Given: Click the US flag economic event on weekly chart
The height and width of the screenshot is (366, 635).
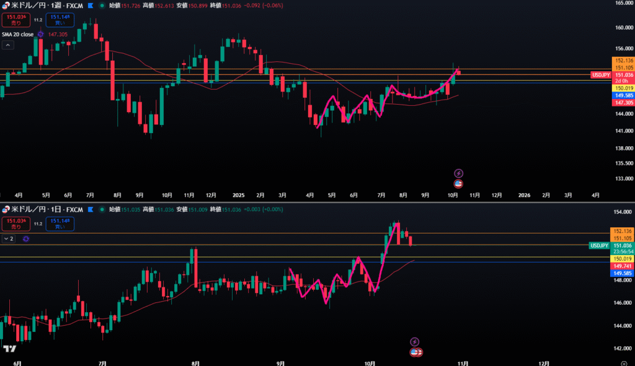Looking at the screenshot, I should pos(459,184).
